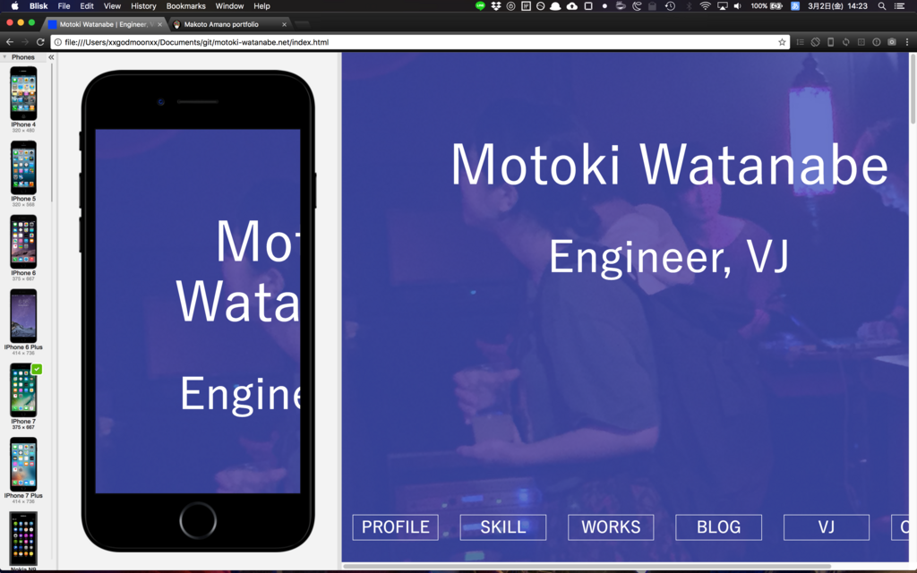
Task: Open the View menu
Action: coord(112,6)
